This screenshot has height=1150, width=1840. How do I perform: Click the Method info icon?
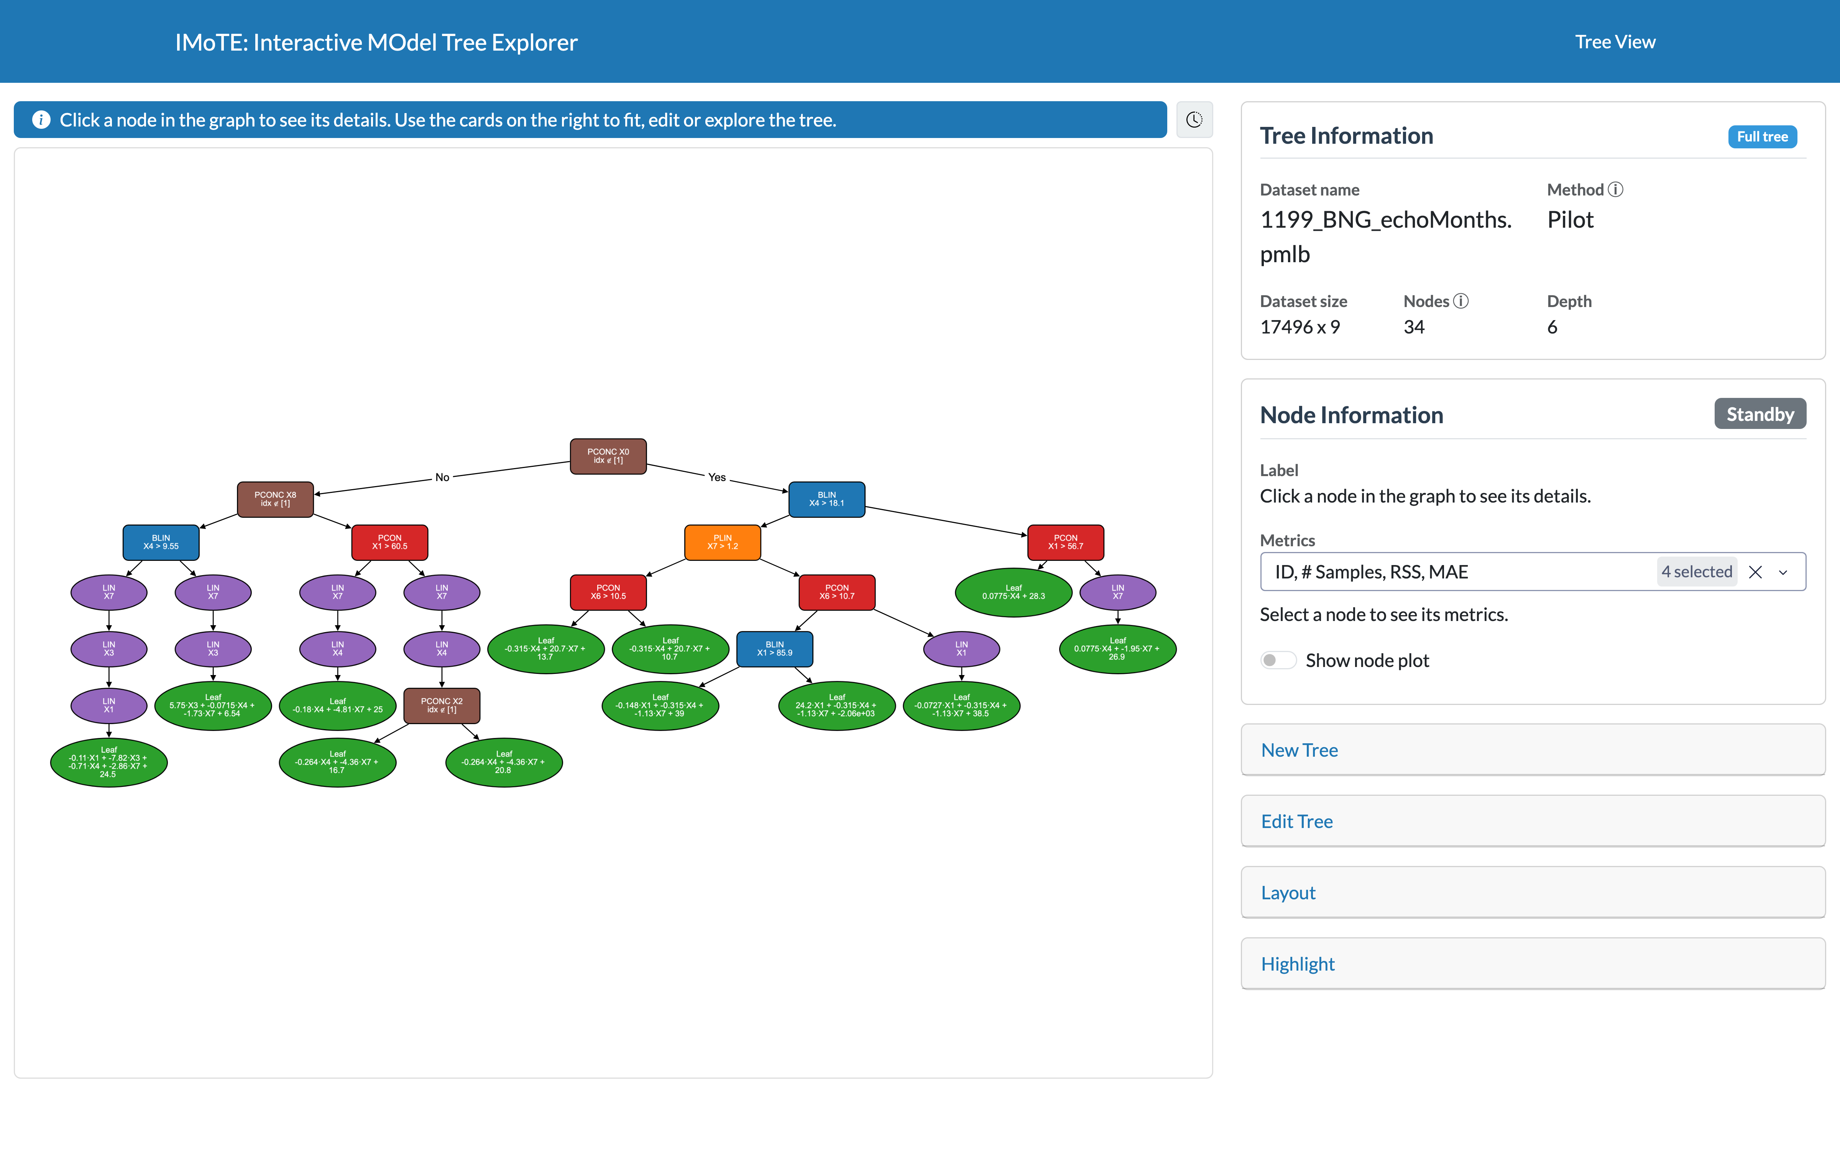[1616, 189]
